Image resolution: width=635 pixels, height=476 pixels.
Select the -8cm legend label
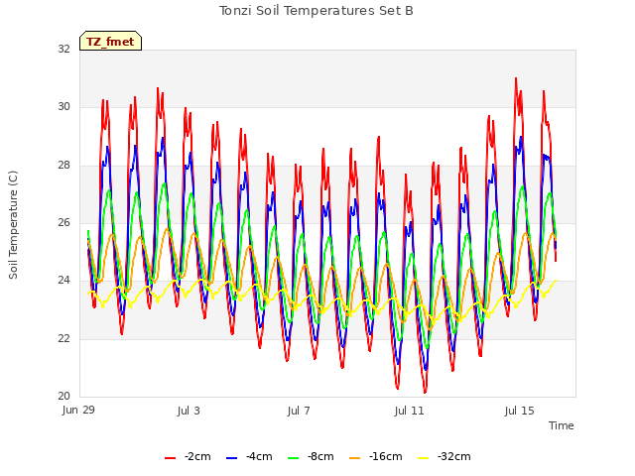(x=320, y=457)
